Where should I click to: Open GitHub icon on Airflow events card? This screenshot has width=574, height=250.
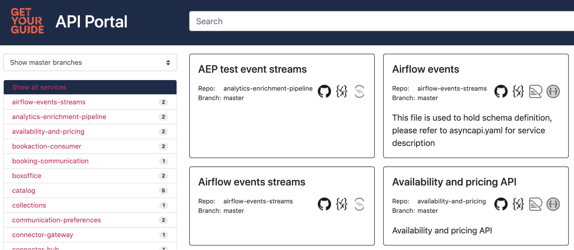tap(501, 92)
